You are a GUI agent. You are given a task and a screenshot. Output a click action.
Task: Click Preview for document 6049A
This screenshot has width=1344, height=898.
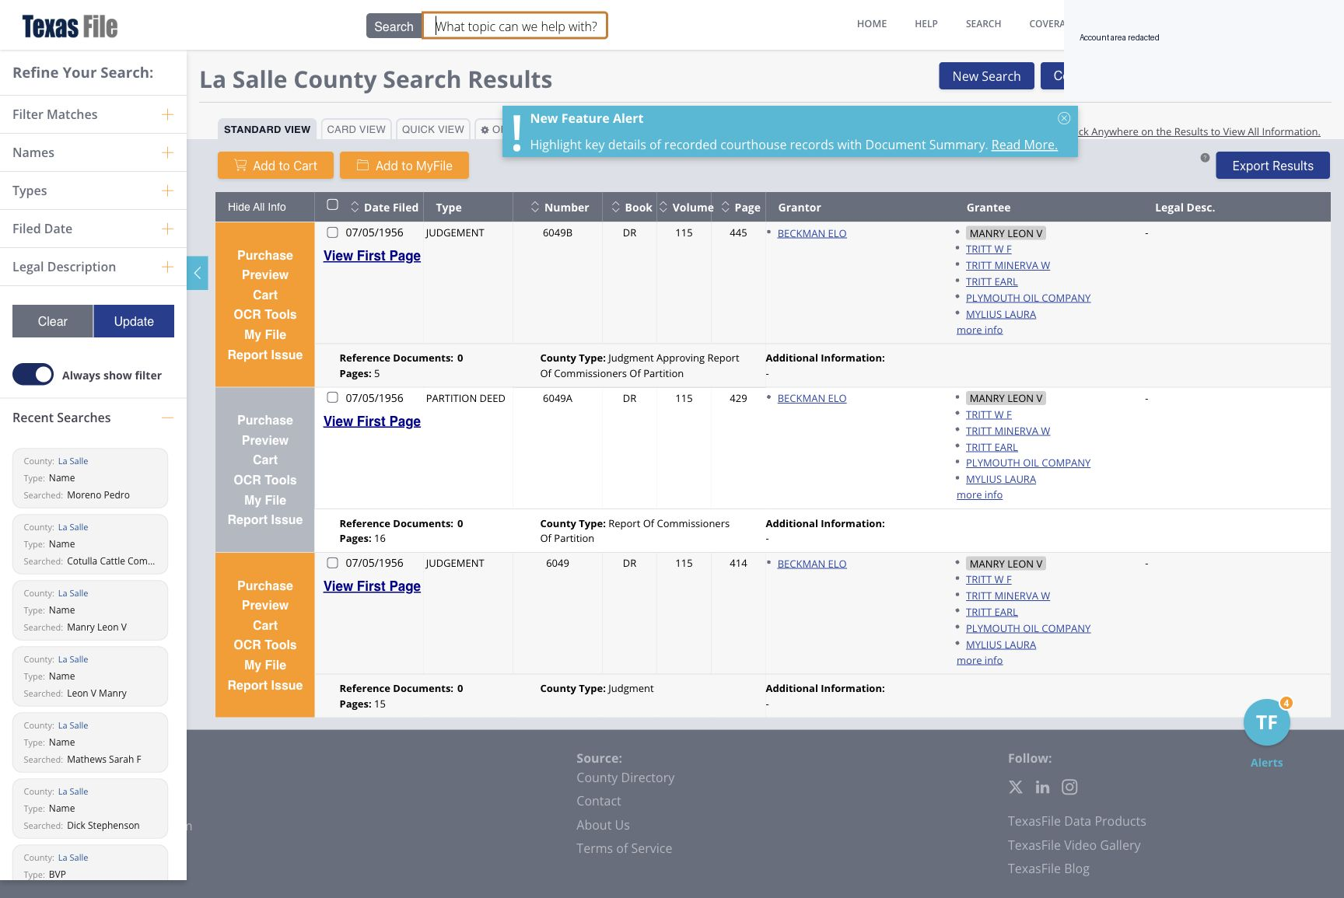265,440
